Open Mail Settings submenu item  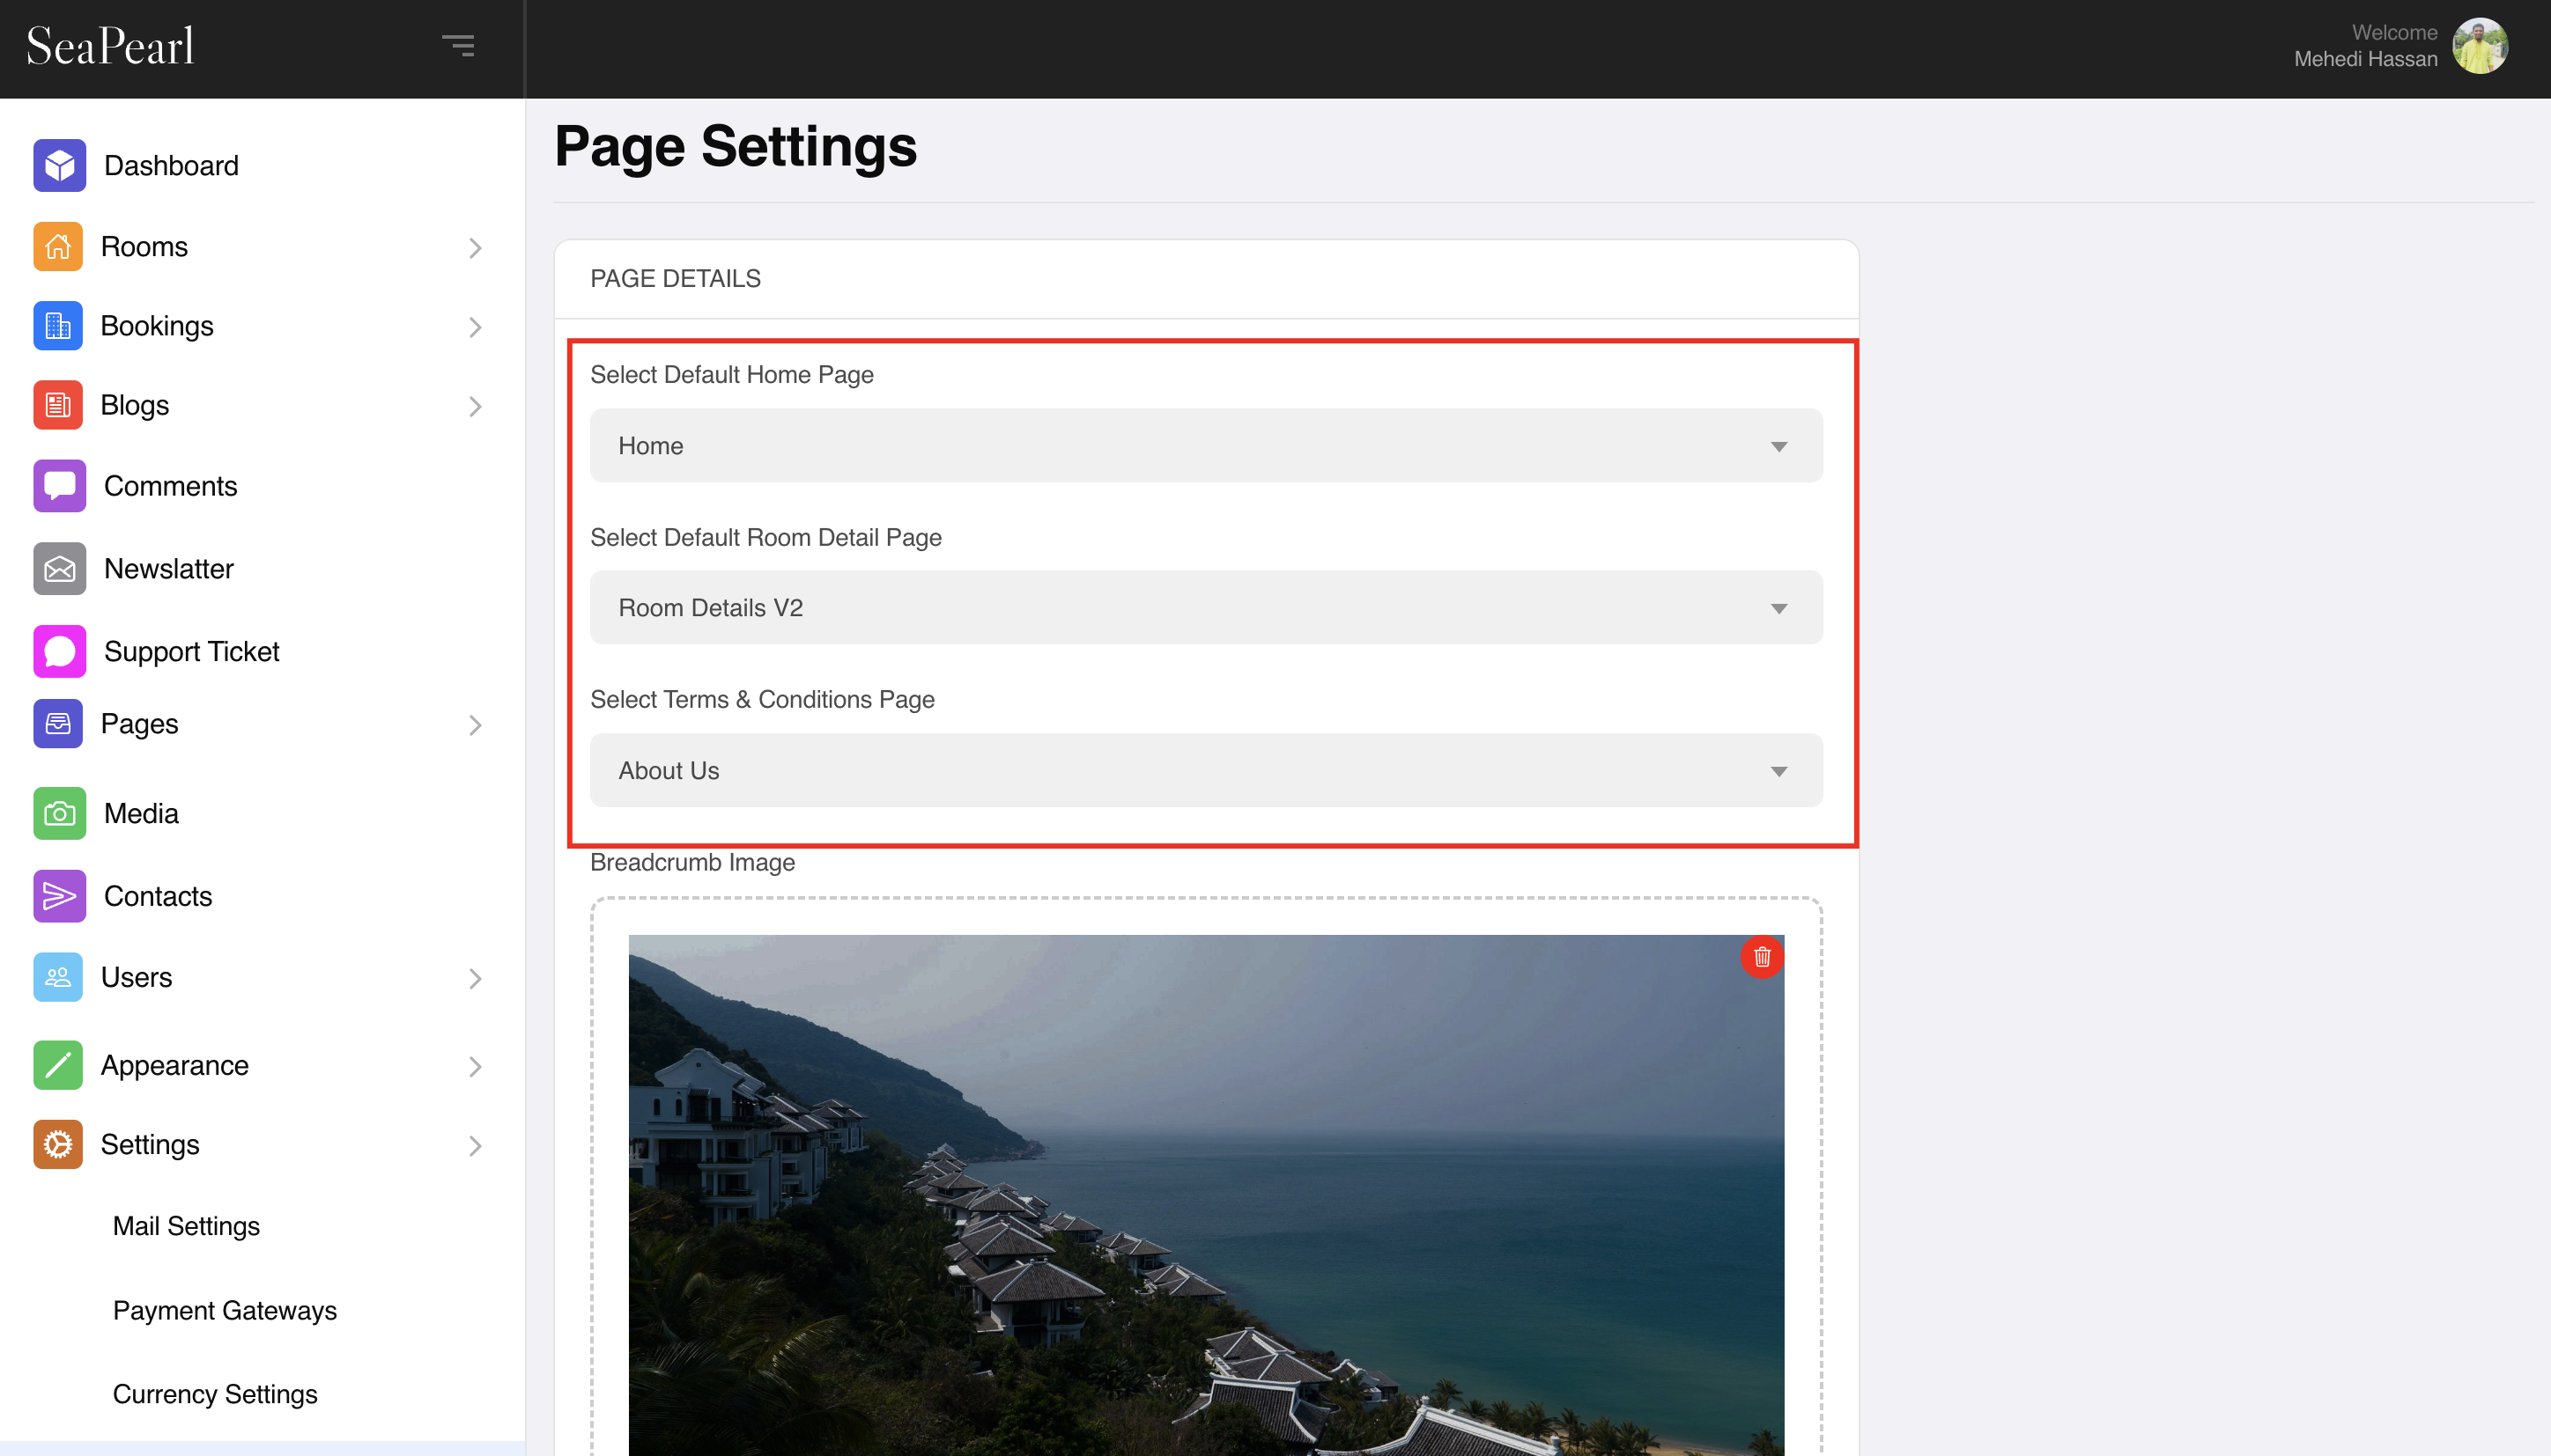point(186,1226)
